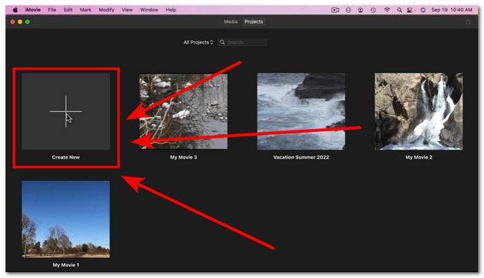484x278 pixels.
Task: Click the Wi-Fi status icon
Action: click(387, 10)
